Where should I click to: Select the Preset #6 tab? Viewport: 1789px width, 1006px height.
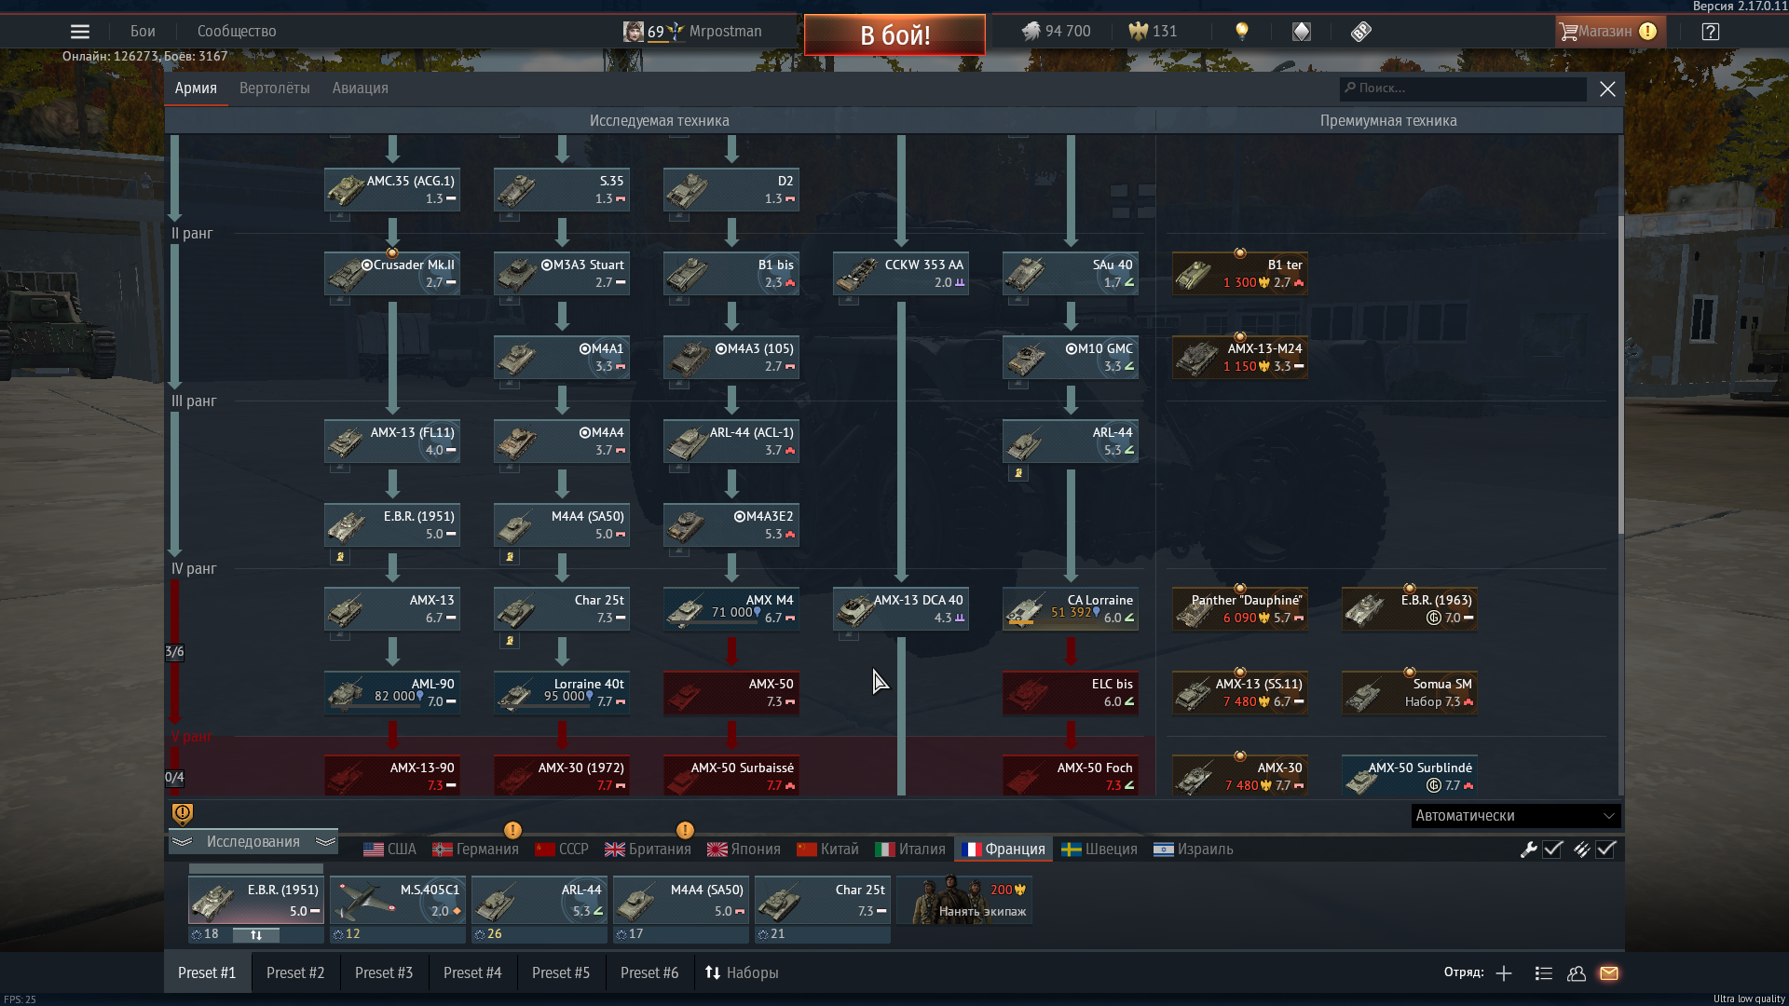(x=649, y=973)
